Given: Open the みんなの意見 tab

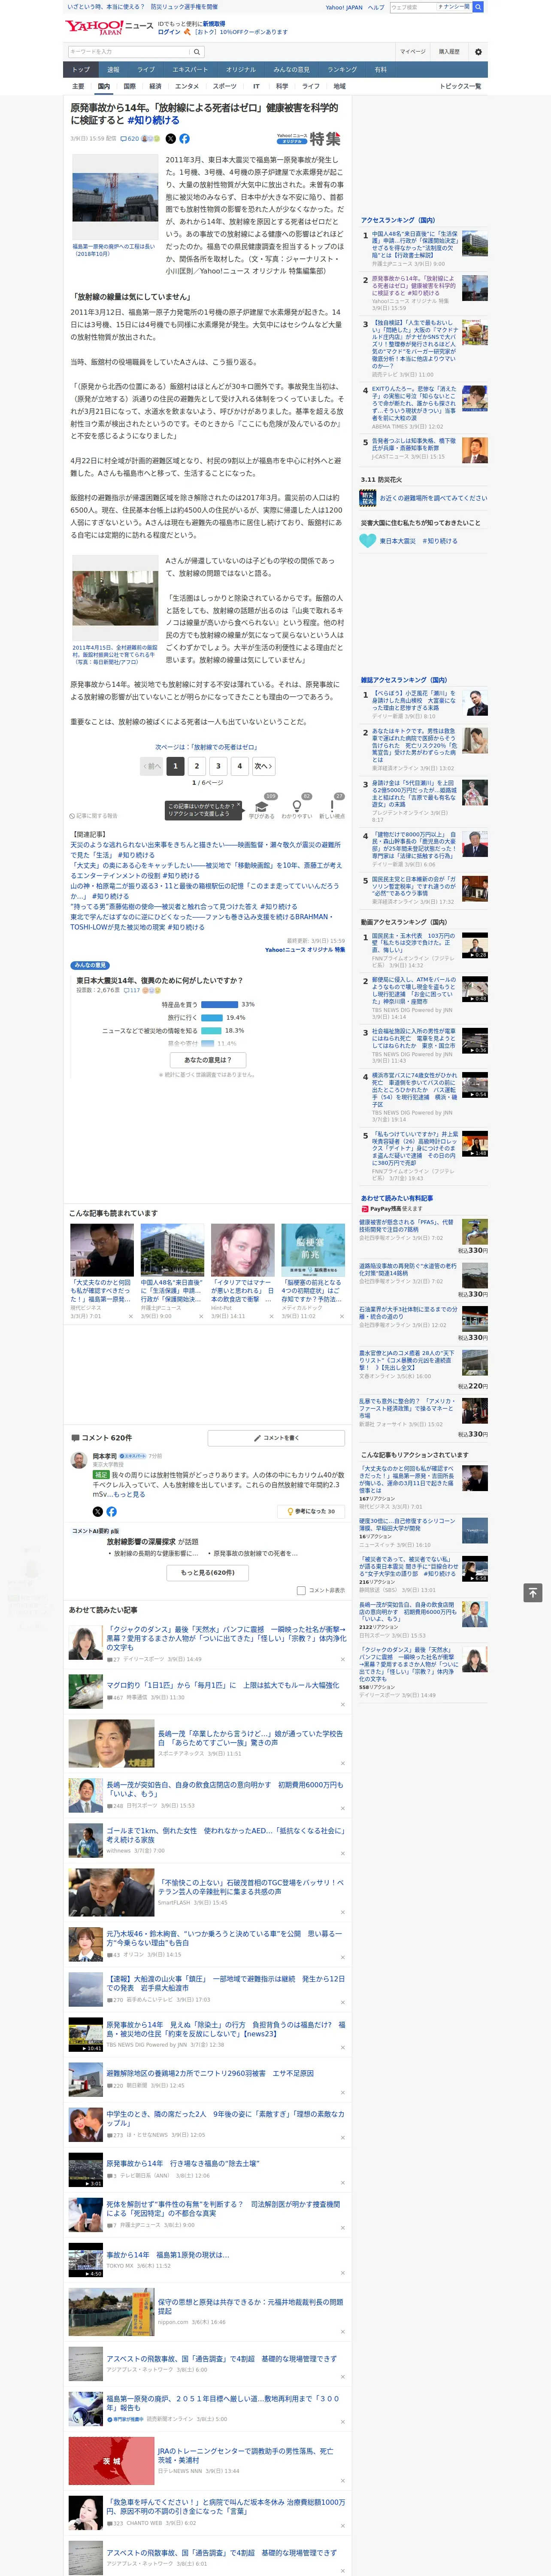Looking at the screenshot, I should pos(291,70).
